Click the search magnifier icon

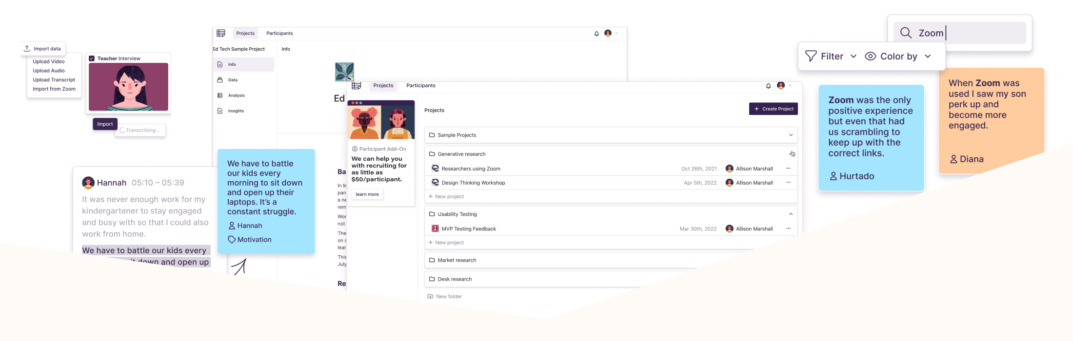pos(906,33)
